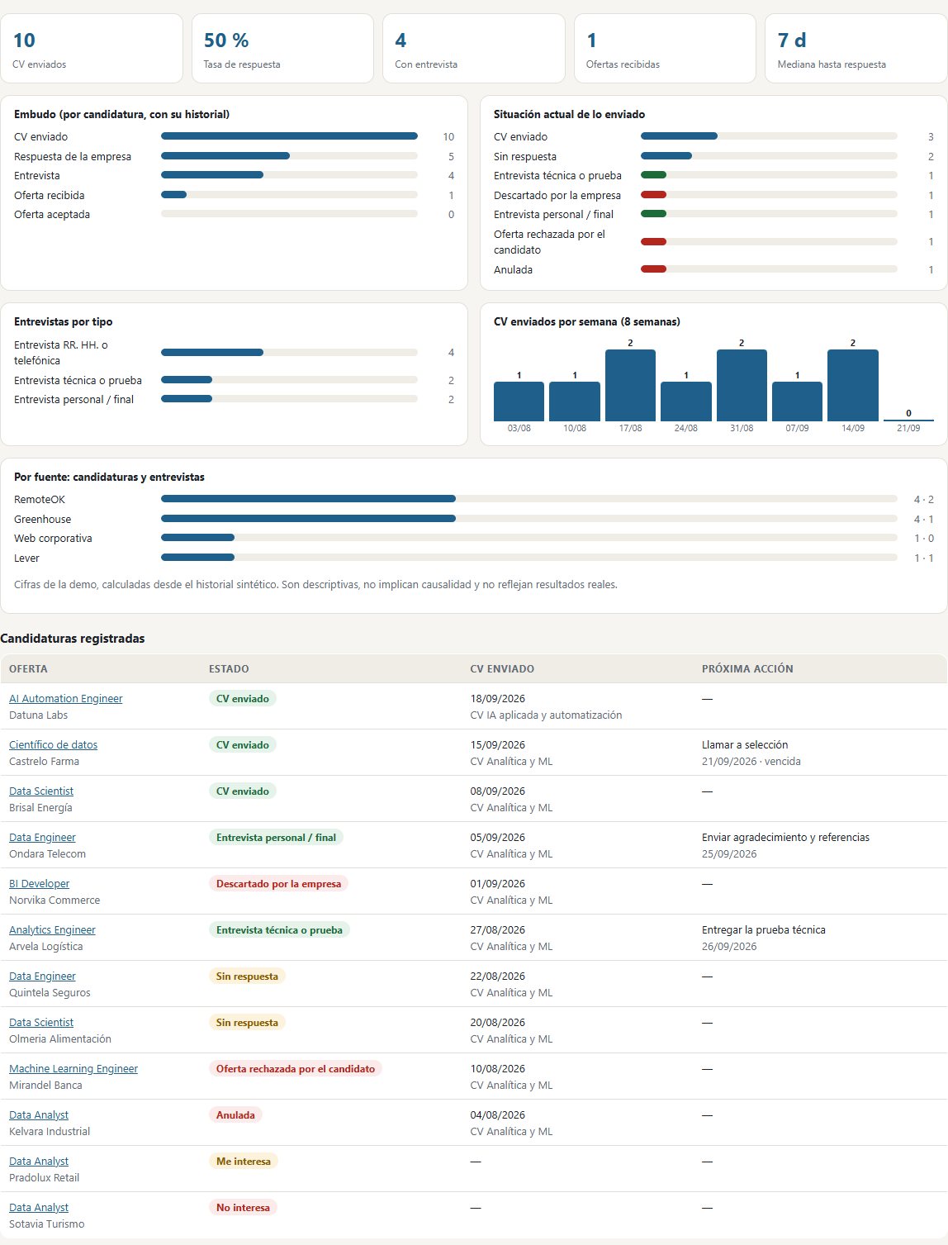Open the Analytics Engineer offer link
Screen dimensions: 948x1245
52,930
